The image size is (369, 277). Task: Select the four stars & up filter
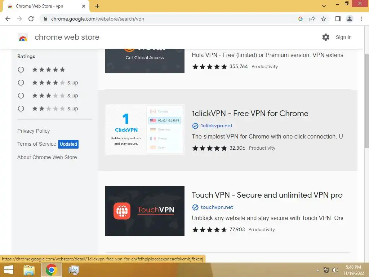(21, 83)
